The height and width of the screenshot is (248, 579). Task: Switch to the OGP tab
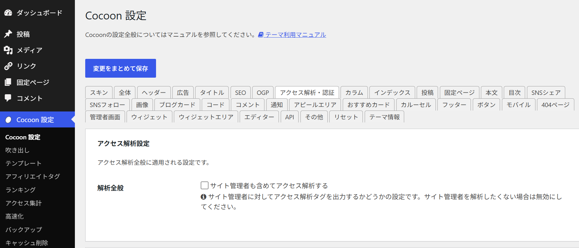(x=263, y=92)
